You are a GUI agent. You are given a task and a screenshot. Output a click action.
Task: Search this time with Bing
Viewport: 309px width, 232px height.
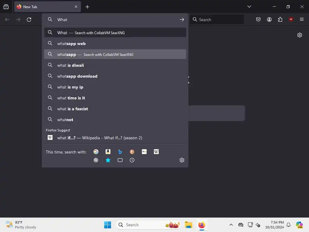click(x=120, y=152)
